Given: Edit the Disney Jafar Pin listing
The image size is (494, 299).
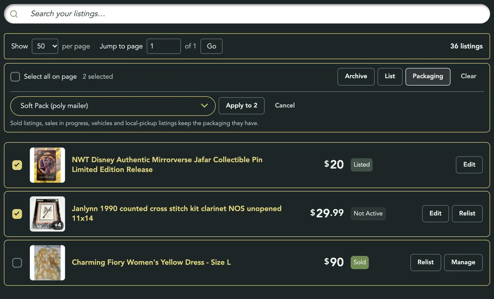Looking at the screenshot, I should pos(469,165).
